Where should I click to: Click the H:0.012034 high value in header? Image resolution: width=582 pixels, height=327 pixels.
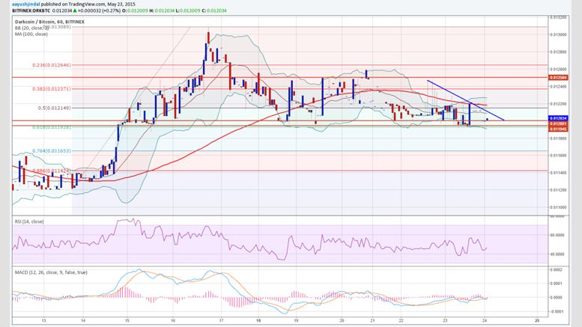point(162,10)
